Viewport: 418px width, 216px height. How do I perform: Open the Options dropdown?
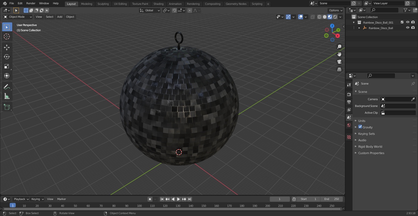336,10
